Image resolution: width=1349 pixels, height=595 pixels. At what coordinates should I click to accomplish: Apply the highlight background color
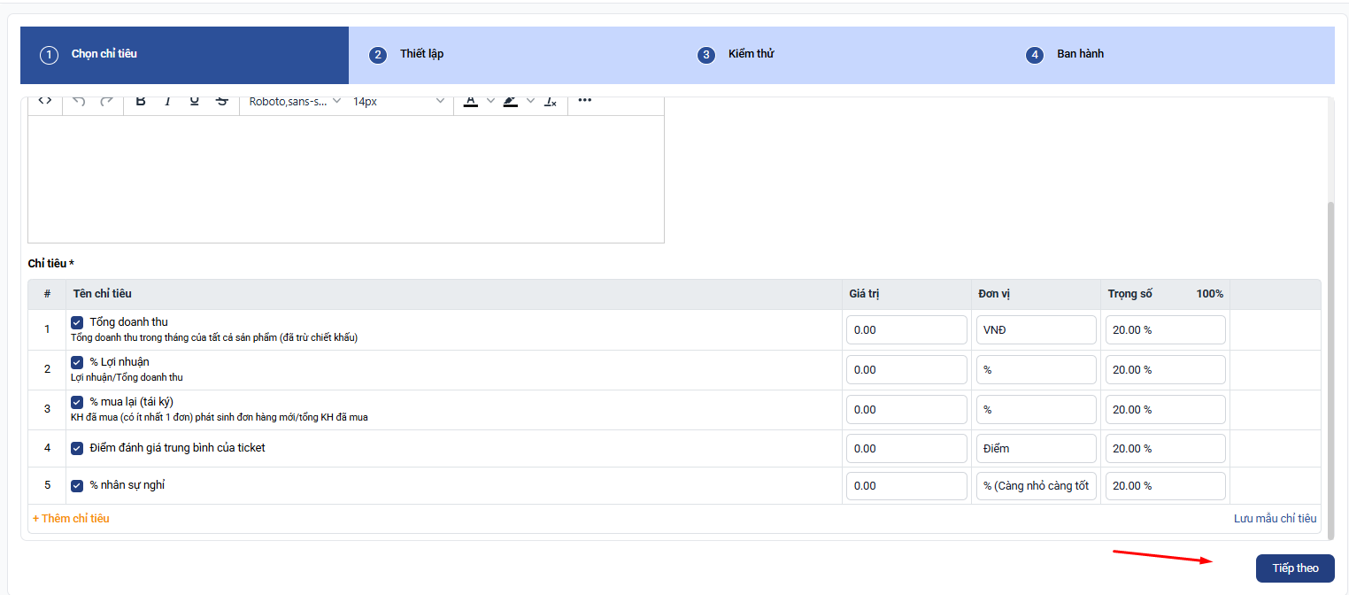(510, 101)
